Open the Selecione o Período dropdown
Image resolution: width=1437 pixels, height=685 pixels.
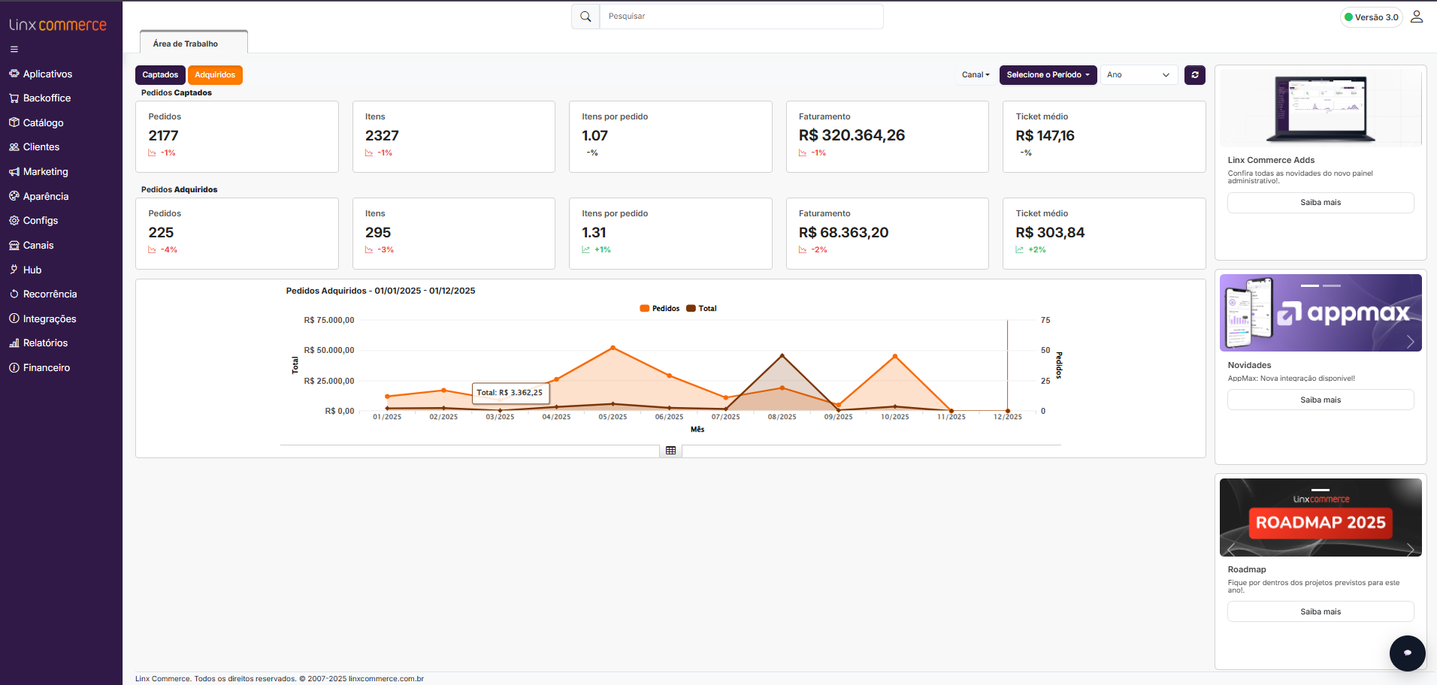(1048, 75)
